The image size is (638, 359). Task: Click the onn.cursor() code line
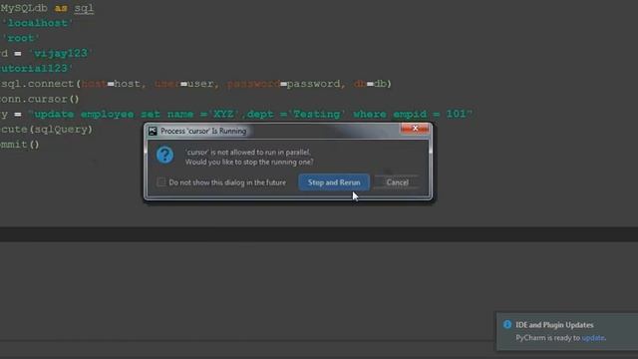coord(40,99)
